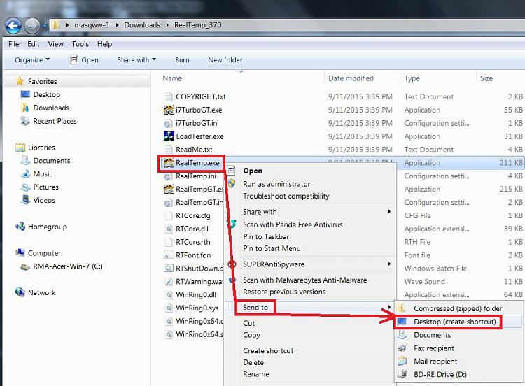The height and width of the screenshot is (386, 525).
Task: Click the breadcrumb arrow after Downloads
Action: 167,25
